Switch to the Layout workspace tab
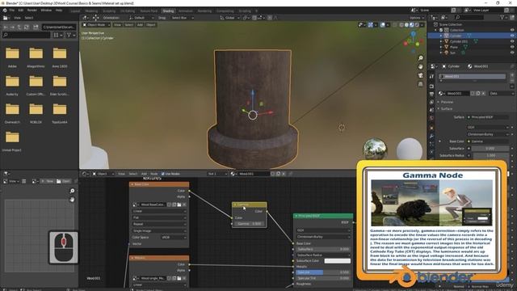This screenshot has width=517, height=291. click(75, 11)
